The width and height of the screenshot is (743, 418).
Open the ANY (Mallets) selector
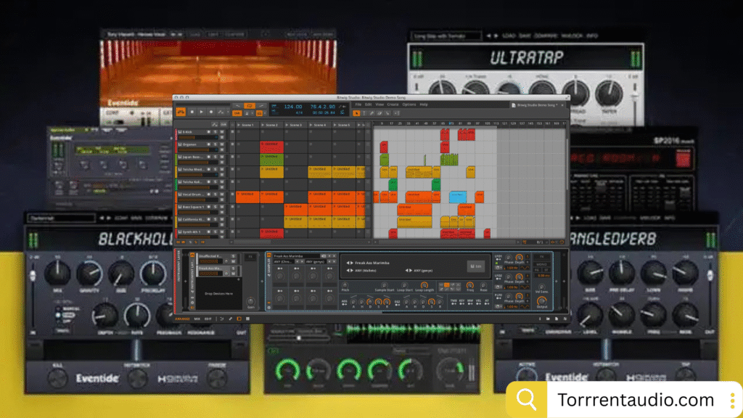coord(364,270)
